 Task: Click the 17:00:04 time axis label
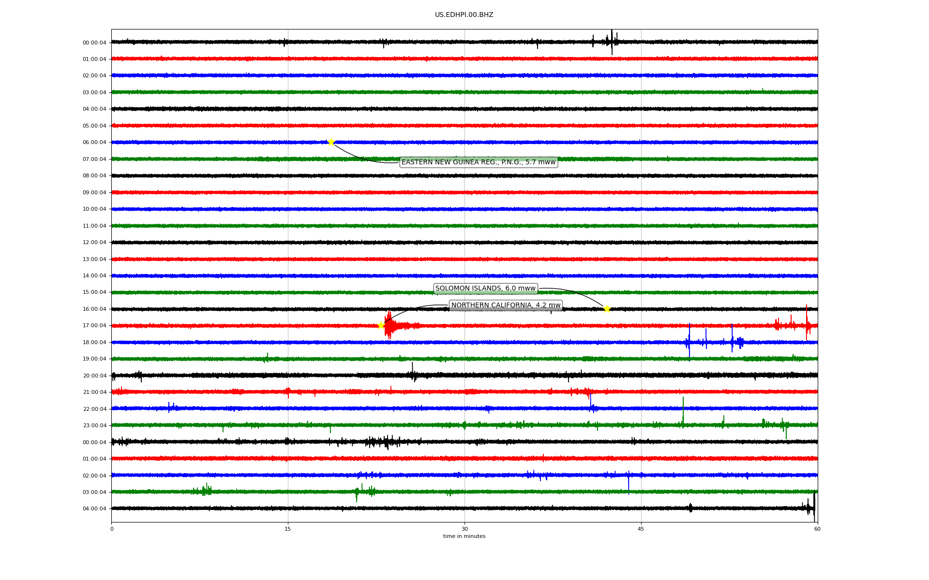point(94,326)
